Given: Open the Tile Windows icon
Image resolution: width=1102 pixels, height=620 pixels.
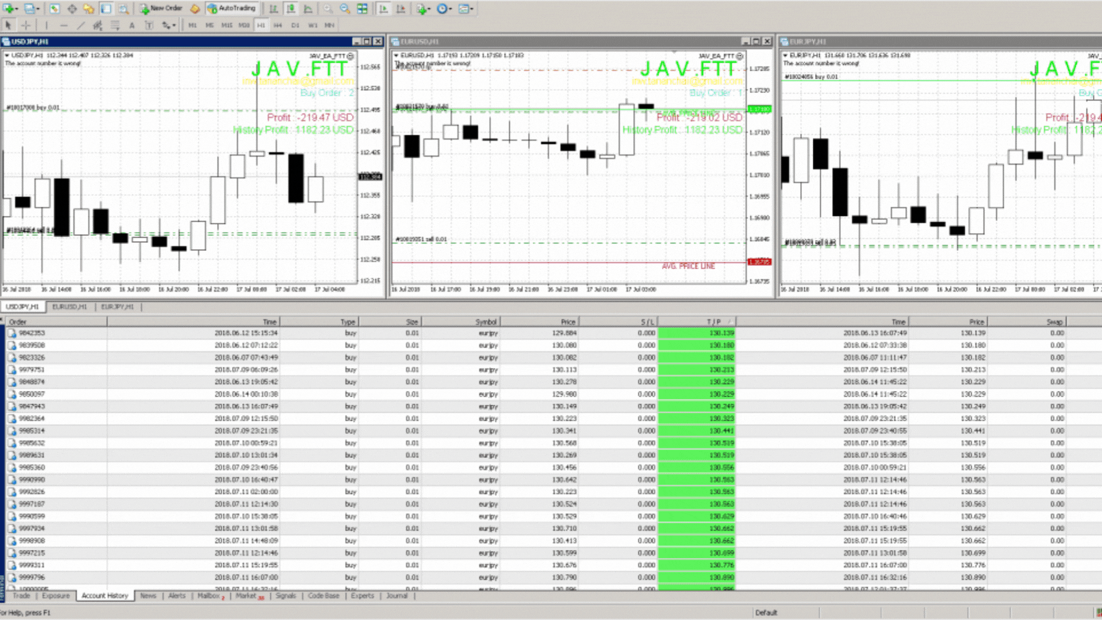Looking at the screenshot, I should (x=363, y=9).
